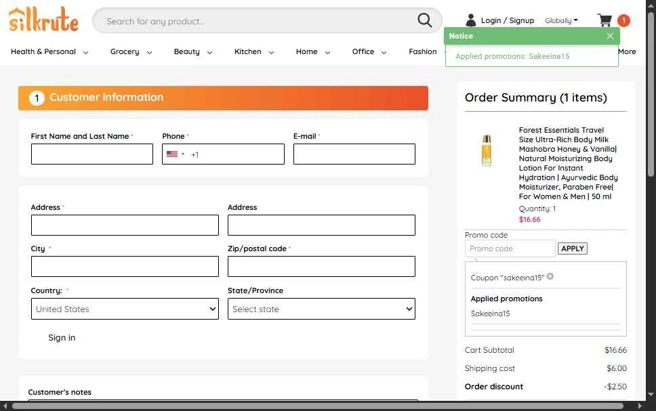Click the "-$2.50" order discount value
This screenshot has width=656, height=411.
[615, 387]
